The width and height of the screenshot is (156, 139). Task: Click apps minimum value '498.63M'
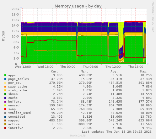pos(85,75)
